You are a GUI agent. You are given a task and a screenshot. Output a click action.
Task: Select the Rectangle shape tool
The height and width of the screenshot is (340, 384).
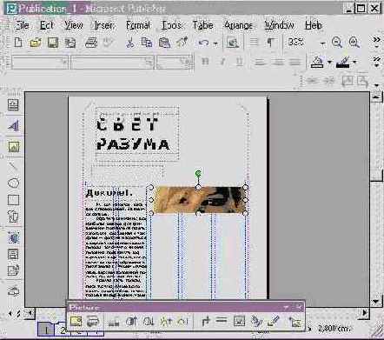click(x=13, y=200)
